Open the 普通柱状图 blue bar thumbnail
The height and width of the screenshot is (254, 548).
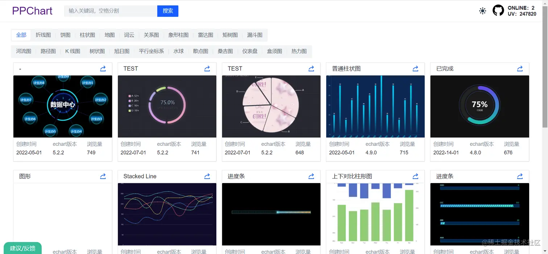click(375, 106)
